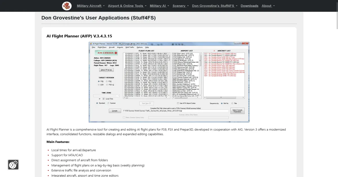The height and width of the screenshot is (177, 338).
Task: Click bullet 'Direct assignment of aircraft from folders'
Action: pyautogui.click(x=80, y=160)
